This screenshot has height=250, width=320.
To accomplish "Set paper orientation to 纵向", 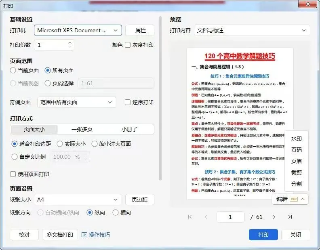I will [x=90, y=212].
